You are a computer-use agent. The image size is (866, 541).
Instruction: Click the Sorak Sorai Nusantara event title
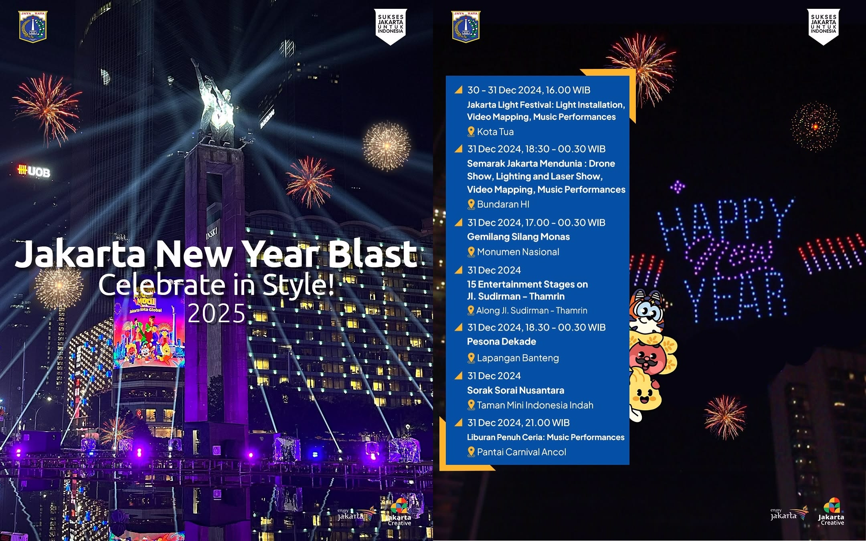pos(516,390)
